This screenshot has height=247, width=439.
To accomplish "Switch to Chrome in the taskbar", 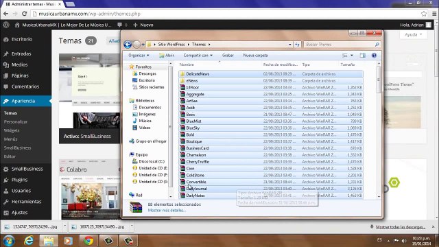I will tap(88, 241).
